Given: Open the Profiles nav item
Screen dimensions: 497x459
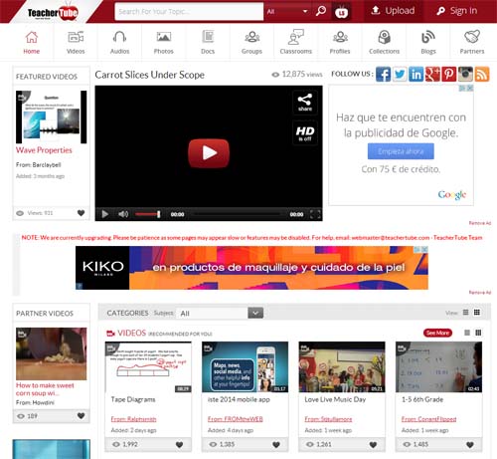Looking at the screenshot, I should coord(340,42).
